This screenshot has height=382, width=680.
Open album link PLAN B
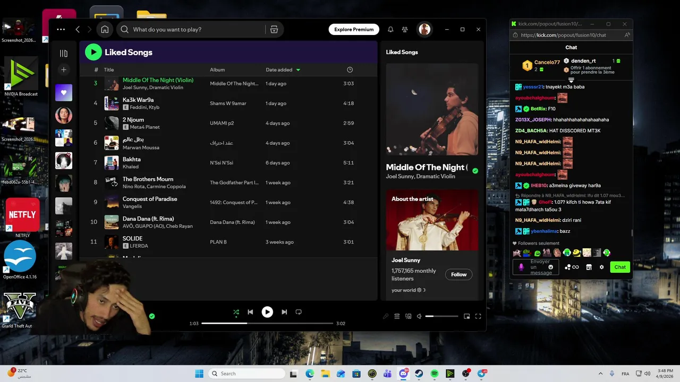click(x=218, y=242)
